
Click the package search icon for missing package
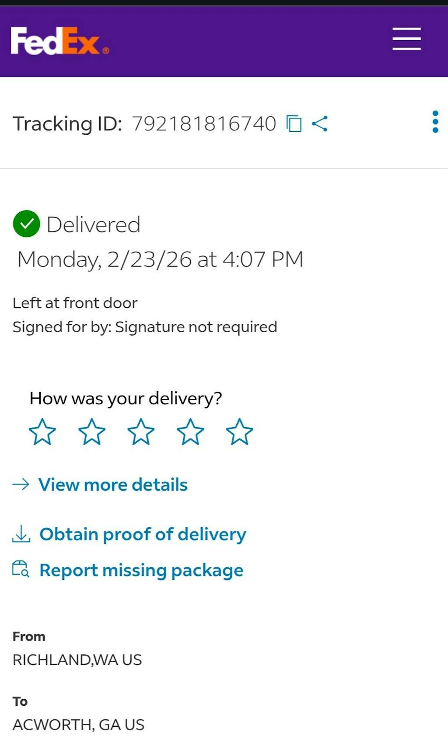[21, 569]
